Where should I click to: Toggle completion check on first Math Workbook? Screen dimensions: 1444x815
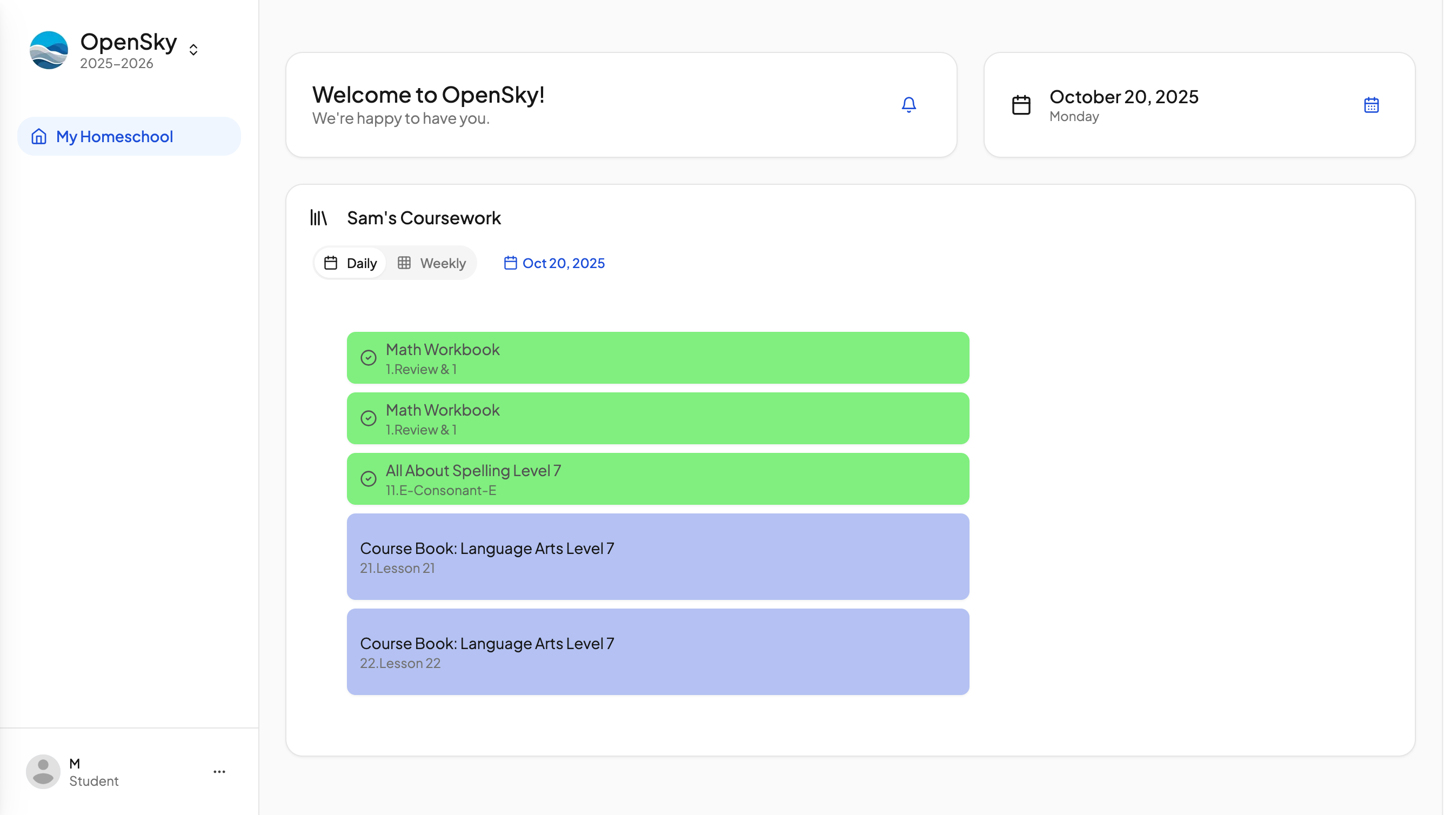tap(368, 358)
